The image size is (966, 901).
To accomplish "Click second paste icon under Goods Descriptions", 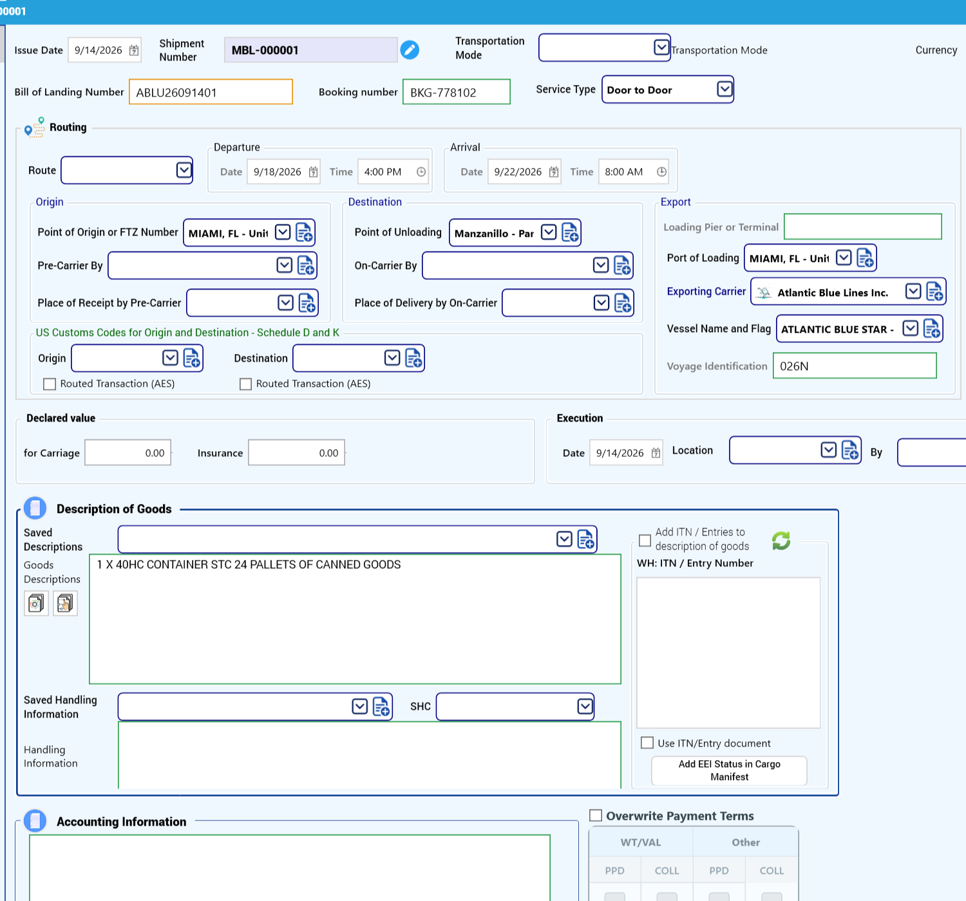I will (65, 603).
